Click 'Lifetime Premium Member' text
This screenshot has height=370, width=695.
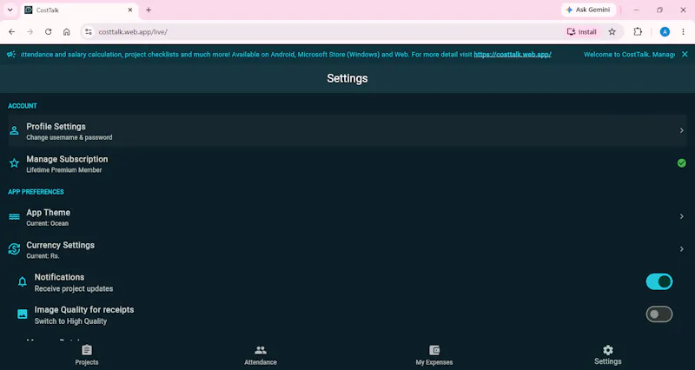pos(63,170)
